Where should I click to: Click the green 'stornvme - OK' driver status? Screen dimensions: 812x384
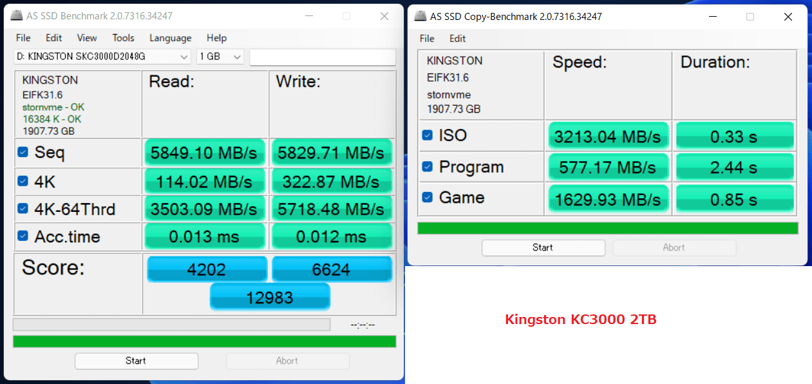[x=53, y=107]
